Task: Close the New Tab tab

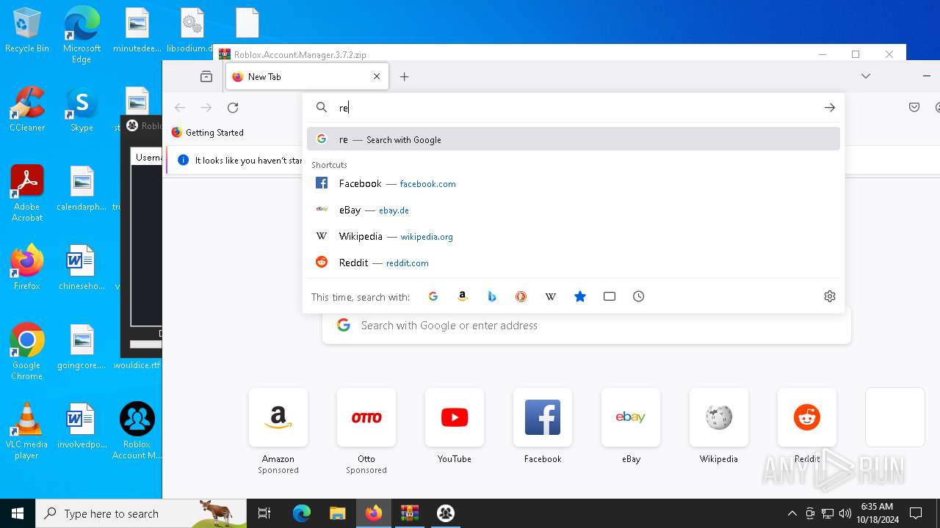Action: pyautogui.click(x=377, y=76)
